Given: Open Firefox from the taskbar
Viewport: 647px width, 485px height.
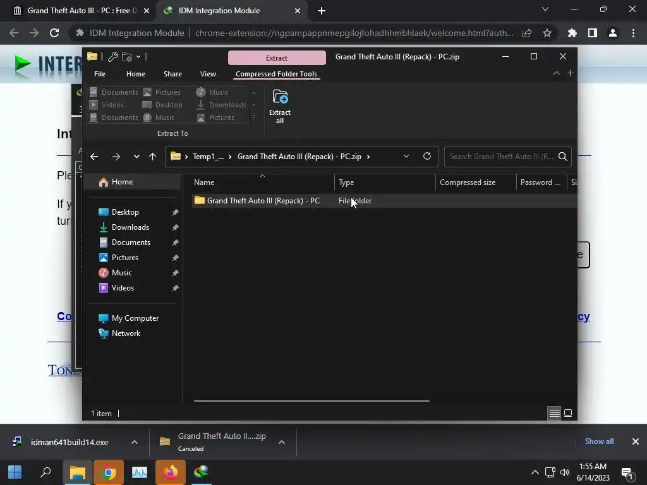Looking at the screenshot, I should [171, 472].
